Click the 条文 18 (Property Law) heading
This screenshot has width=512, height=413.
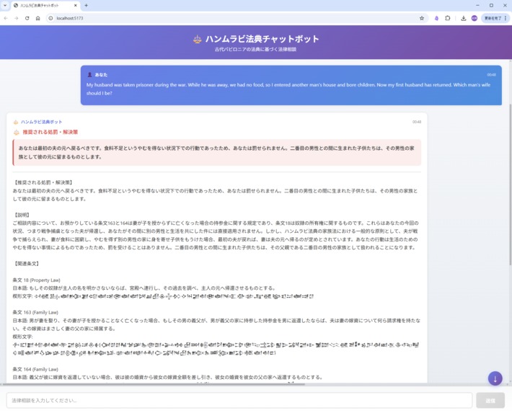coord(37,280)
